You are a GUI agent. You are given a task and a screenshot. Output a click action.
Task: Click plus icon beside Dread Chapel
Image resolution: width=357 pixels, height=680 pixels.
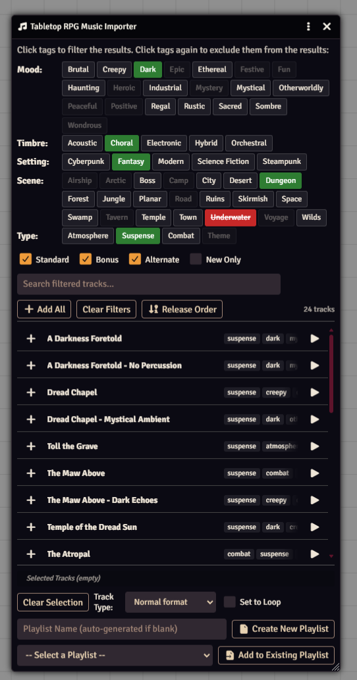pyautogui.click(x=31, y=392)
